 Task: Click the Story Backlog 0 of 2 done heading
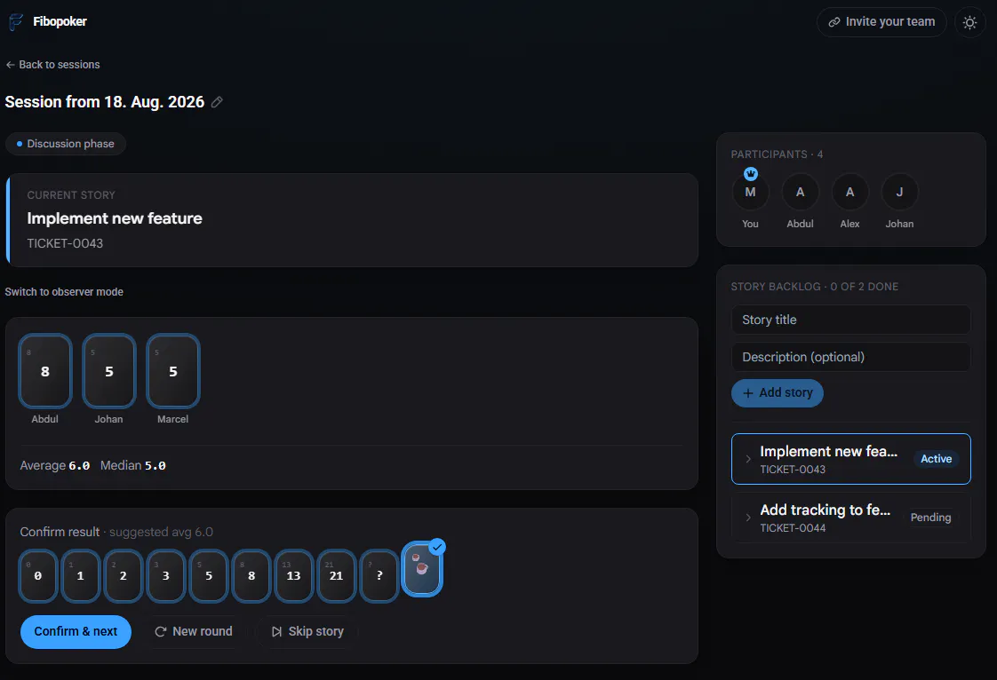point(815,287)
